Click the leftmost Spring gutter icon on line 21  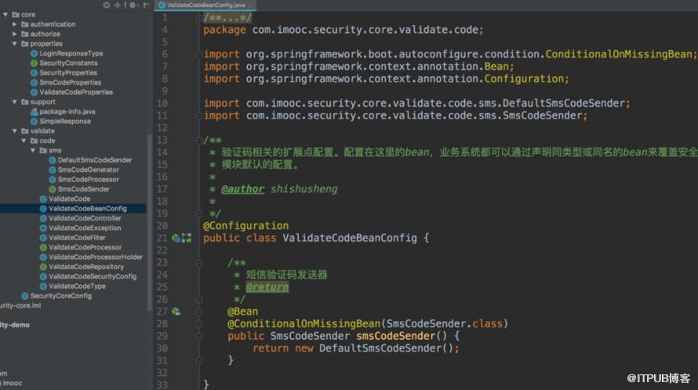176,239
